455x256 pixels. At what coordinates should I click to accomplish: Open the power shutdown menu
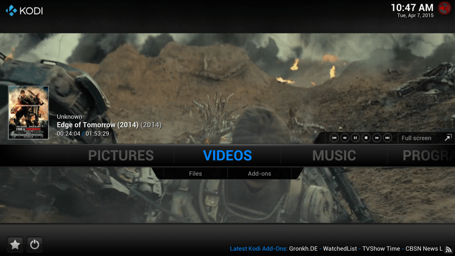(35, 245)
